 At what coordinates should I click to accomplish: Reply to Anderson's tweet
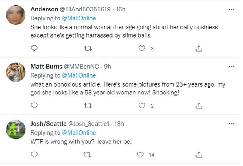[34, 48]
